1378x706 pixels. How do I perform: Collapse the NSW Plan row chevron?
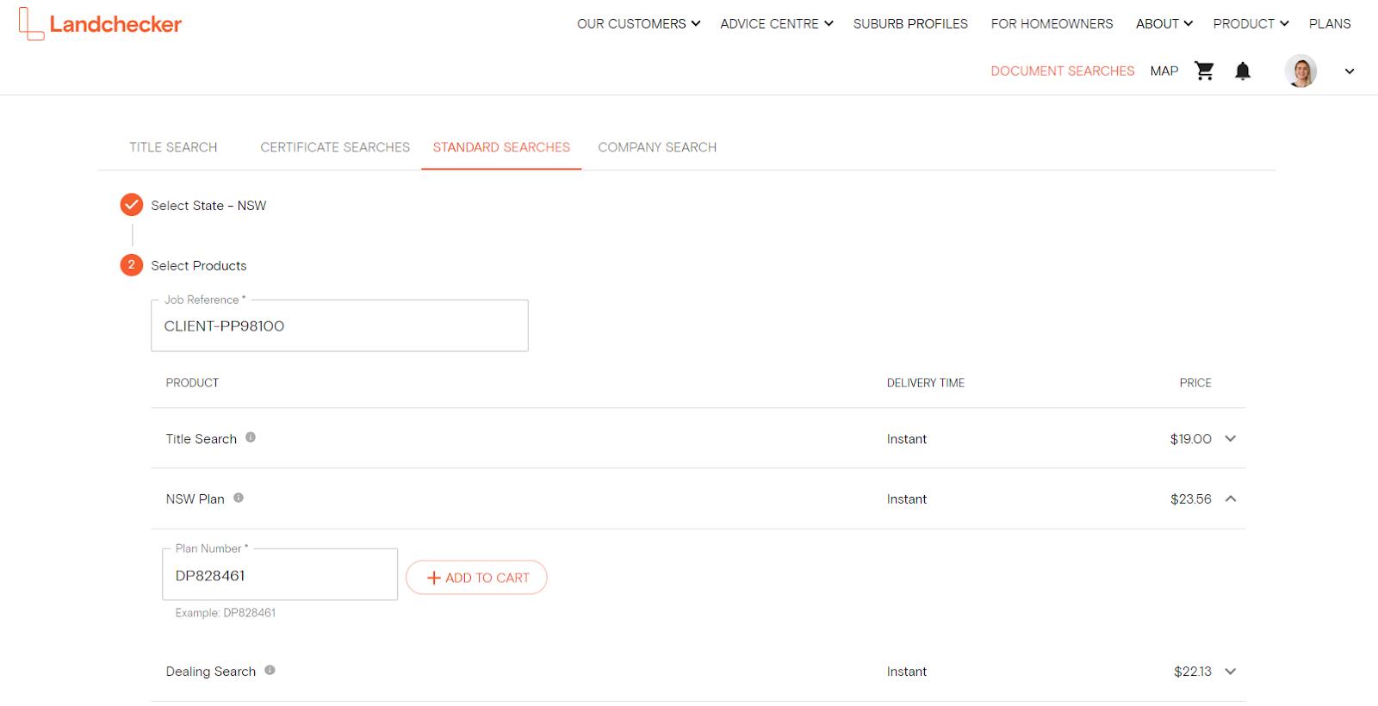[x=1231, y=499]
